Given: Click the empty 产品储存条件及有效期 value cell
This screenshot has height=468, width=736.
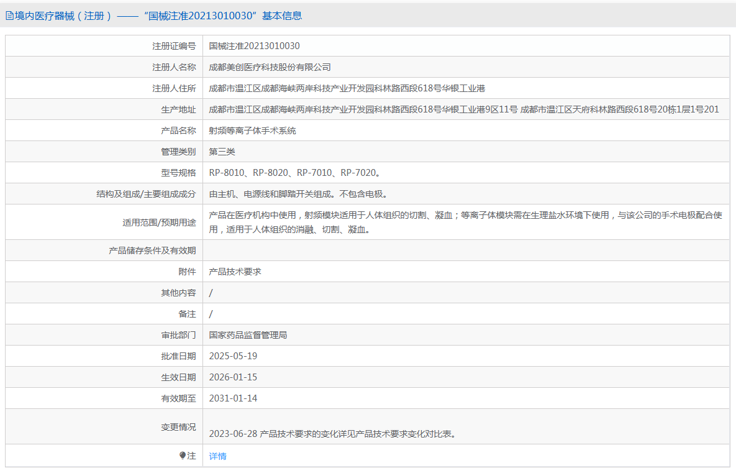Looking at the screenshot, I should pyautogui.click(x=466, y=250).
